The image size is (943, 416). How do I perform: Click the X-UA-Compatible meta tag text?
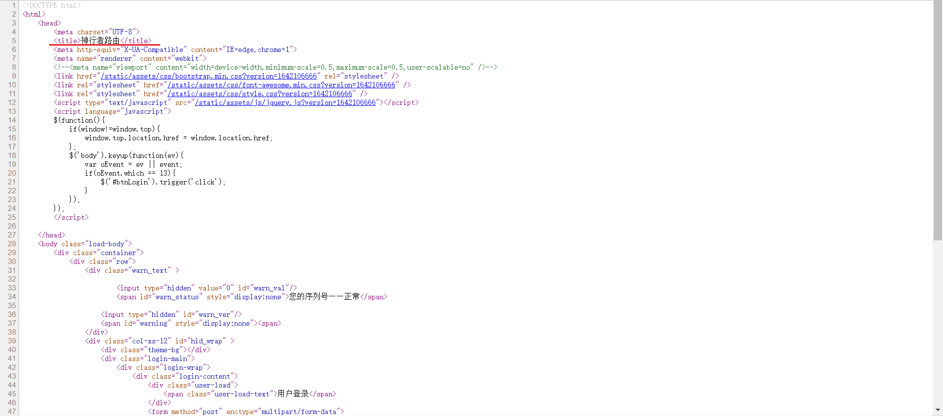point(175,50)
